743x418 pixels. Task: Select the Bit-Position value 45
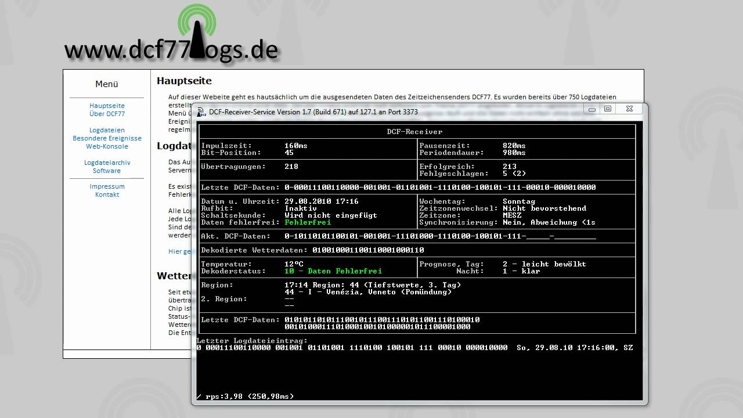pyautogui.click(x=289, y=153)
